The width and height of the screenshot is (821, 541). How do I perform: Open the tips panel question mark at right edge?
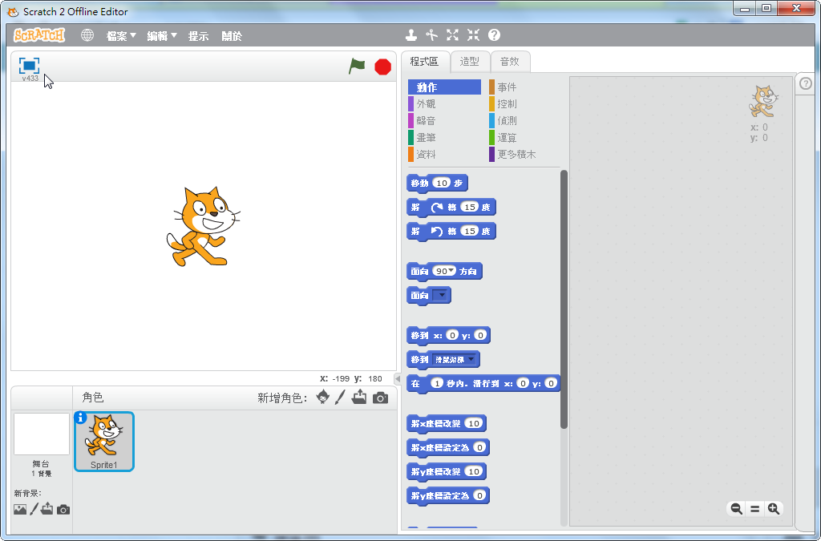[x=806, y=83]
